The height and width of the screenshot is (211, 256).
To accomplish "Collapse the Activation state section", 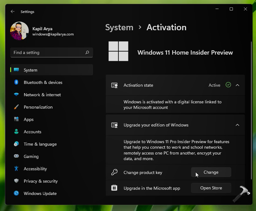I will [x=237, y=85].
